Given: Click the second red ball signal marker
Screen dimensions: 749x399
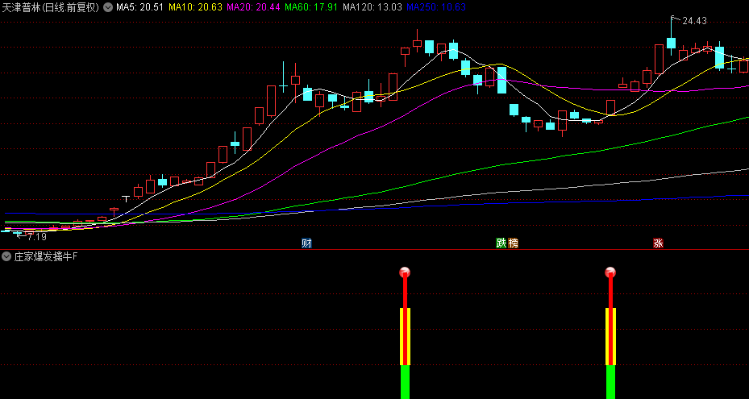Looking at the screenshot, I should click(x=610, y=272).
